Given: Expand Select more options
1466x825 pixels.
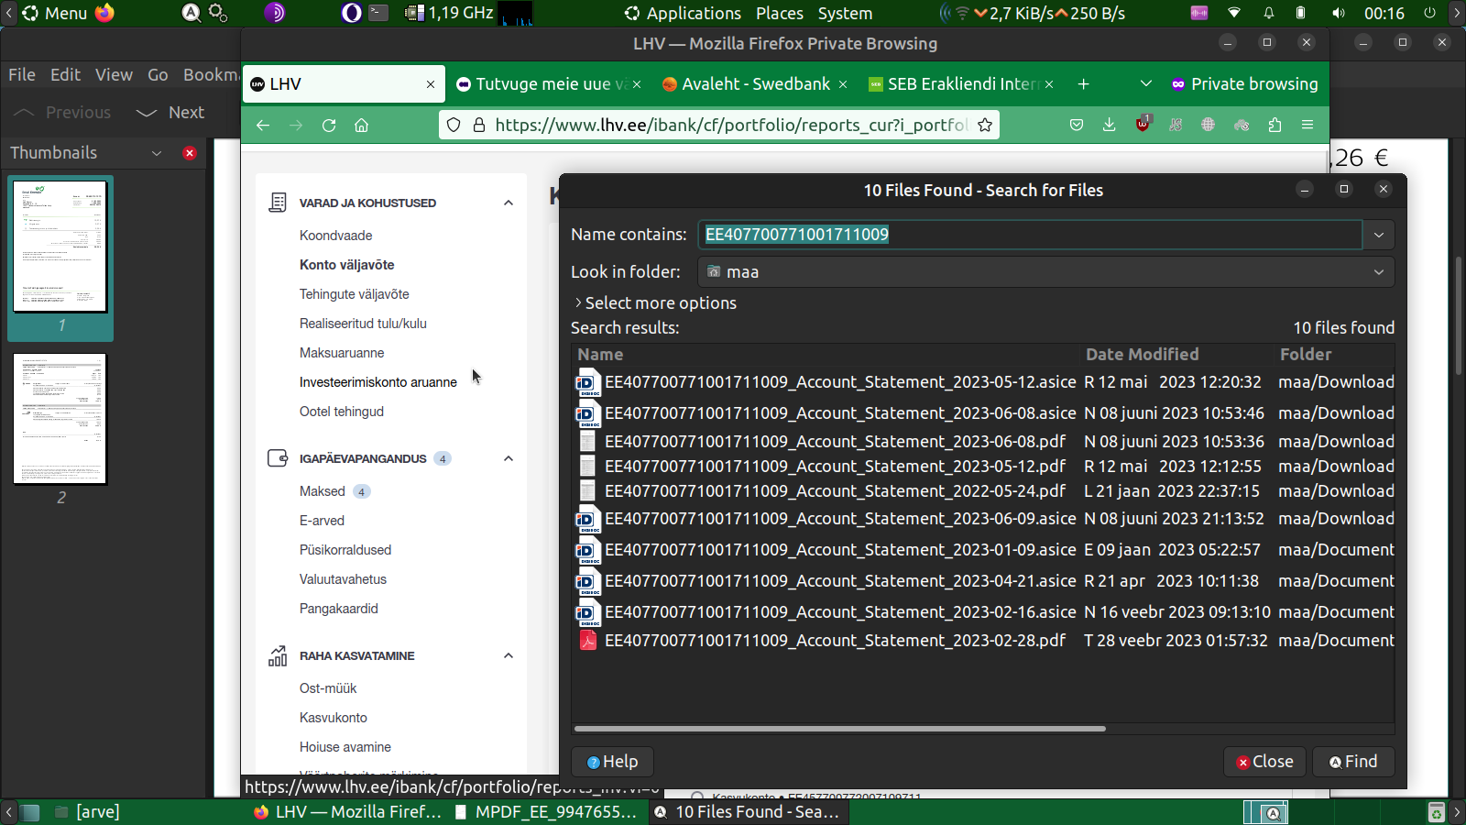Looking at the screenshot, I should pyautogui.click(x=660, y=303).
